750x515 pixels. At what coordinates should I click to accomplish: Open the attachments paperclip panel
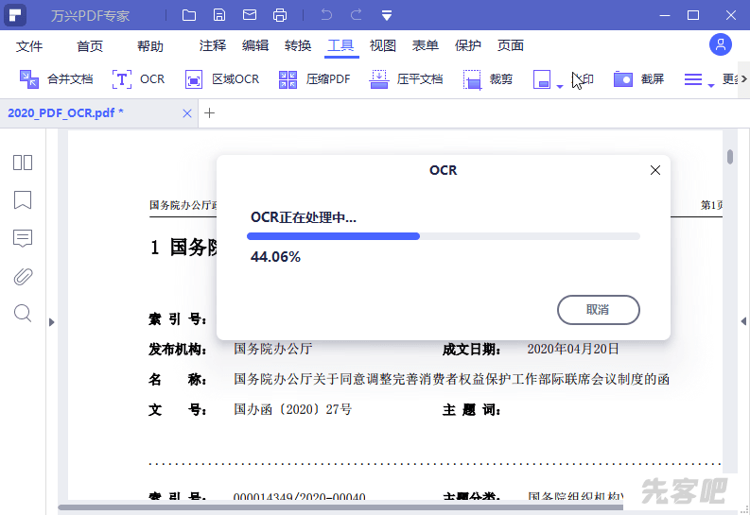point(23,276)
